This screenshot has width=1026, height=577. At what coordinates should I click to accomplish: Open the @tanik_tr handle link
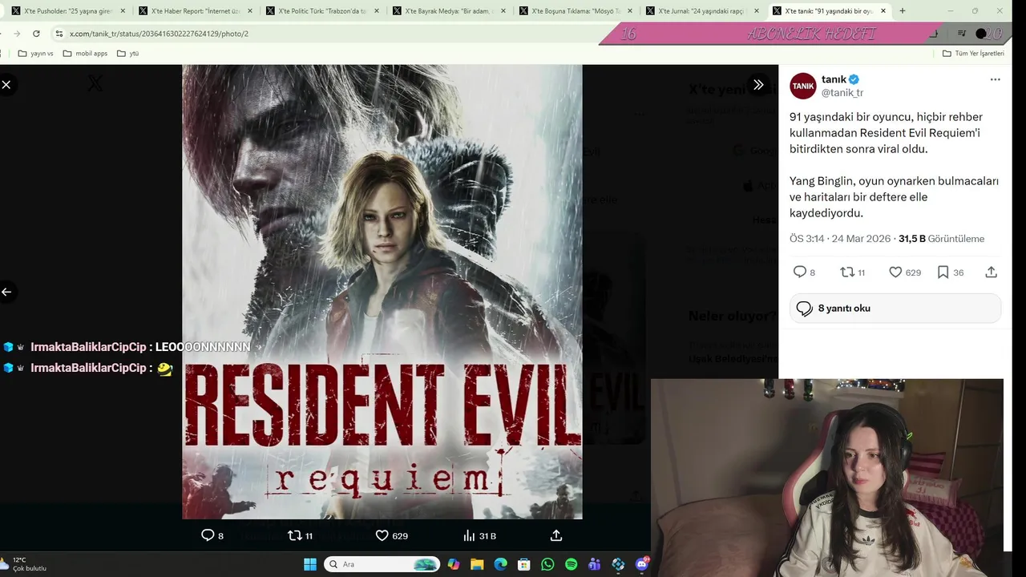pos(842,93)
